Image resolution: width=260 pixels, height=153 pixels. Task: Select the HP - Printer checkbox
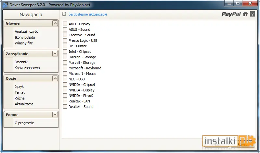click(65, 46)
